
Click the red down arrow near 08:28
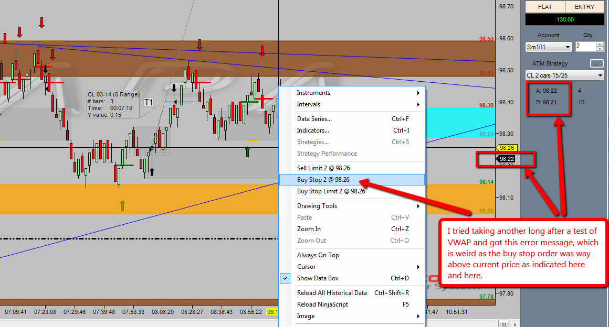pos(199,44)
